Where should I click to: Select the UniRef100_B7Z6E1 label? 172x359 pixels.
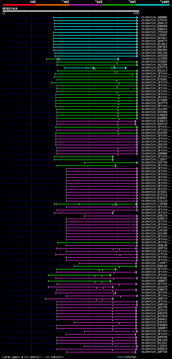(x=154, y=192)
